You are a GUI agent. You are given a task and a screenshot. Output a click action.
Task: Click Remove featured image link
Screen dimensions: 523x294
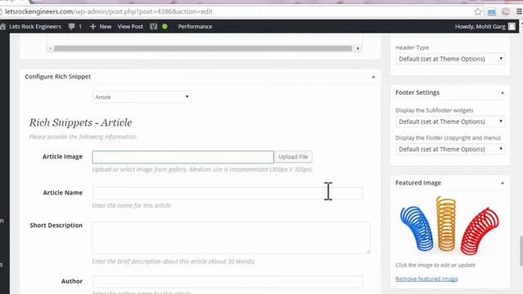(427, 278)
